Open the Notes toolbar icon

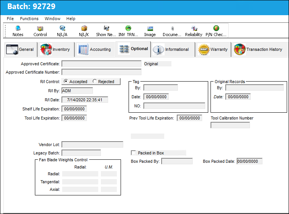18,31
